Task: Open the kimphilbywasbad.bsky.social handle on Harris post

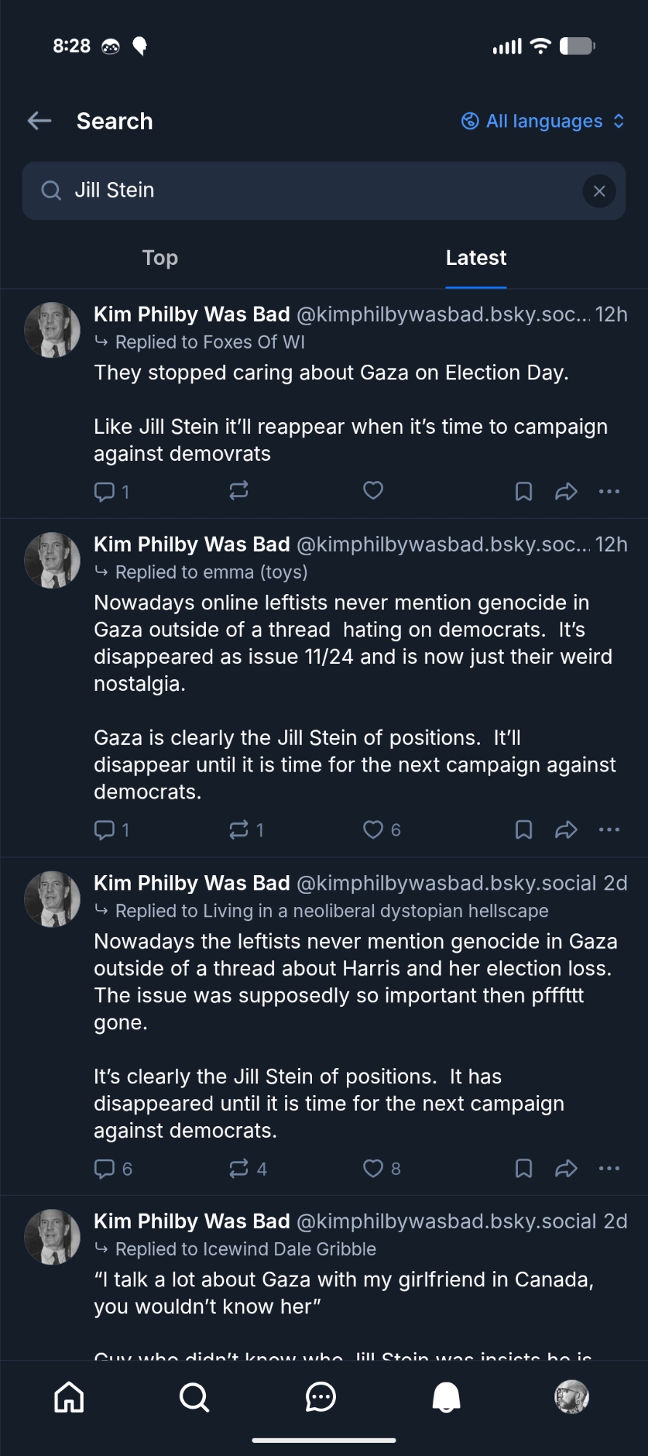Action: click(x=446, y=883)
